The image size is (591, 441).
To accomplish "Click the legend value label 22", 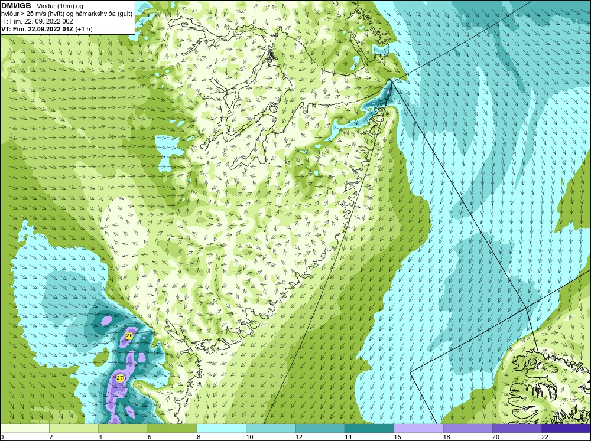I will [x=545, y=437].
